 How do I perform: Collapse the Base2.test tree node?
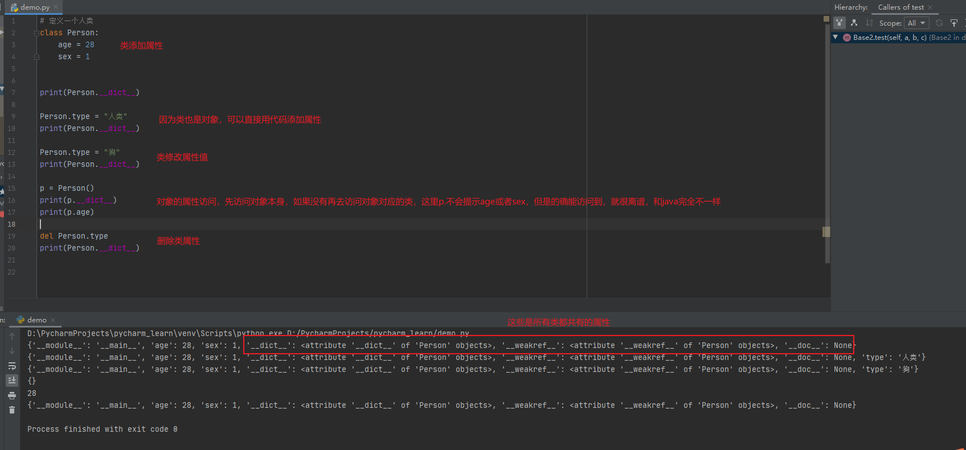click(836, 37)
